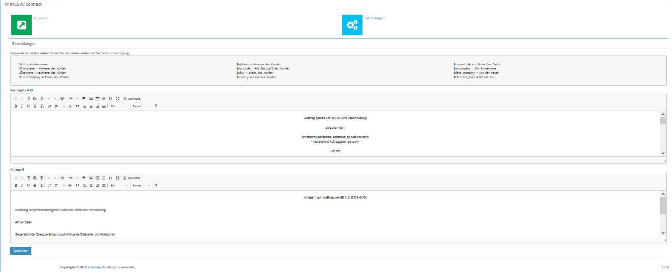This screenshot has width=672, height=274.
Task: Insert table in Anlage editor
Action: [98, 178]
